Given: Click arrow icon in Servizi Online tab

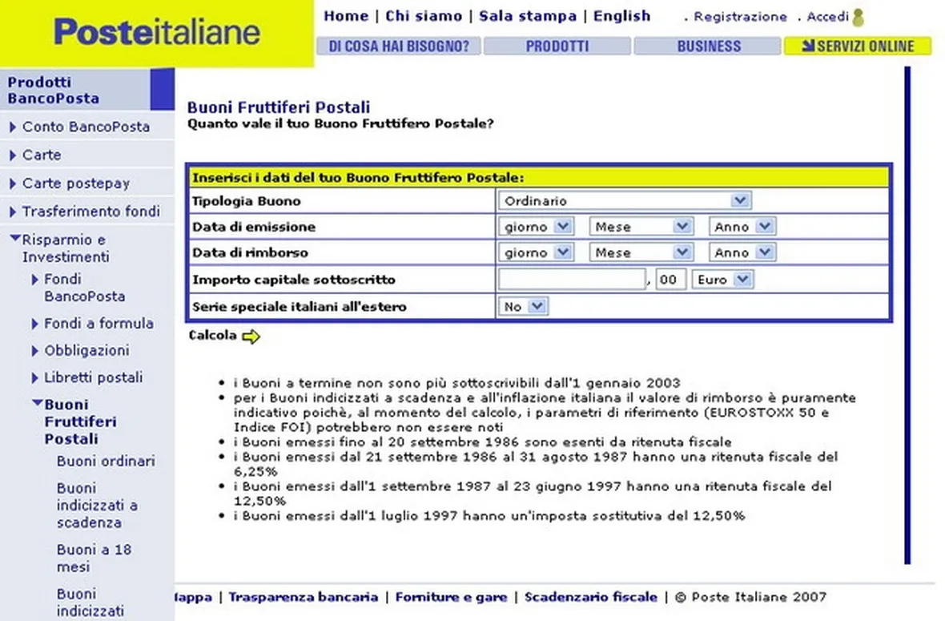Looking at the screenshot, I should (x=808, y=45).
